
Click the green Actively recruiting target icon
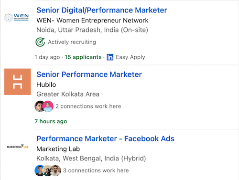click(40, 42)
